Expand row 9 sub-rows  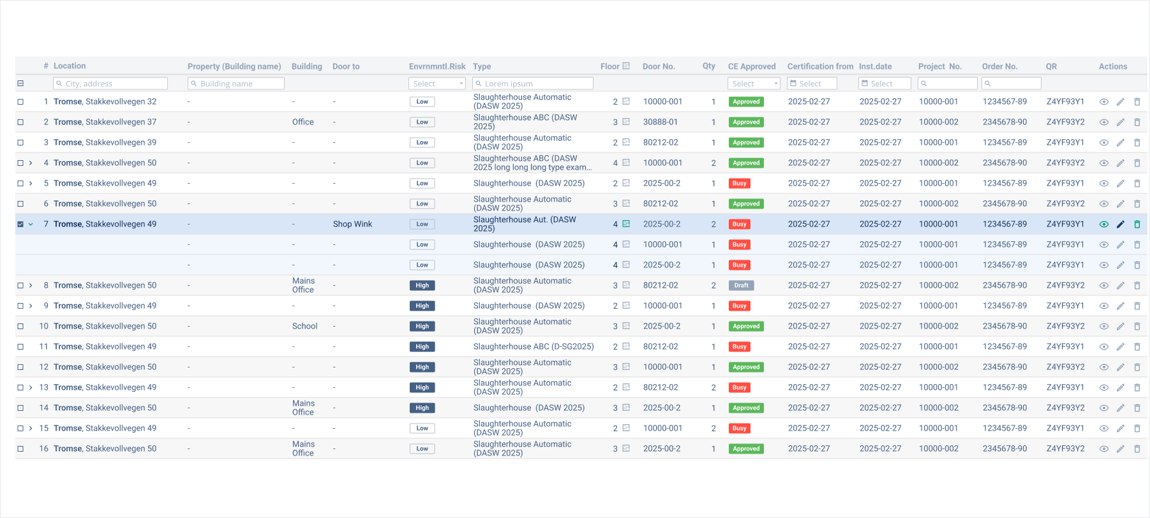(31, 306)
